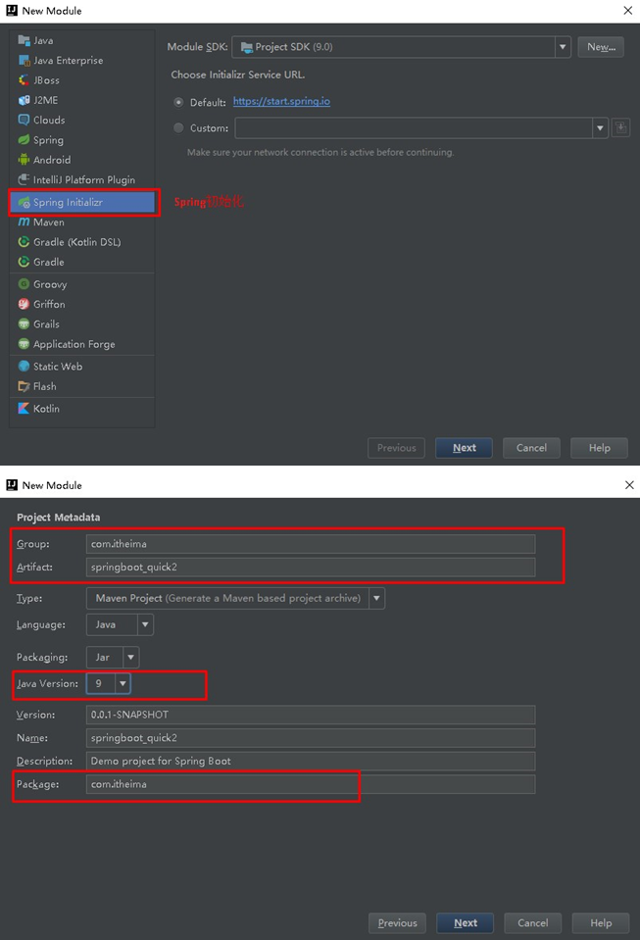Select the JBoss icon in the module list

click(25, 80)
